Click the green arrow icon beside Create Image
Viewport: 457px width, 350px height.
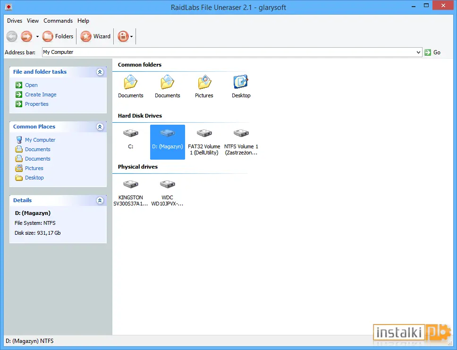(19, 94)
